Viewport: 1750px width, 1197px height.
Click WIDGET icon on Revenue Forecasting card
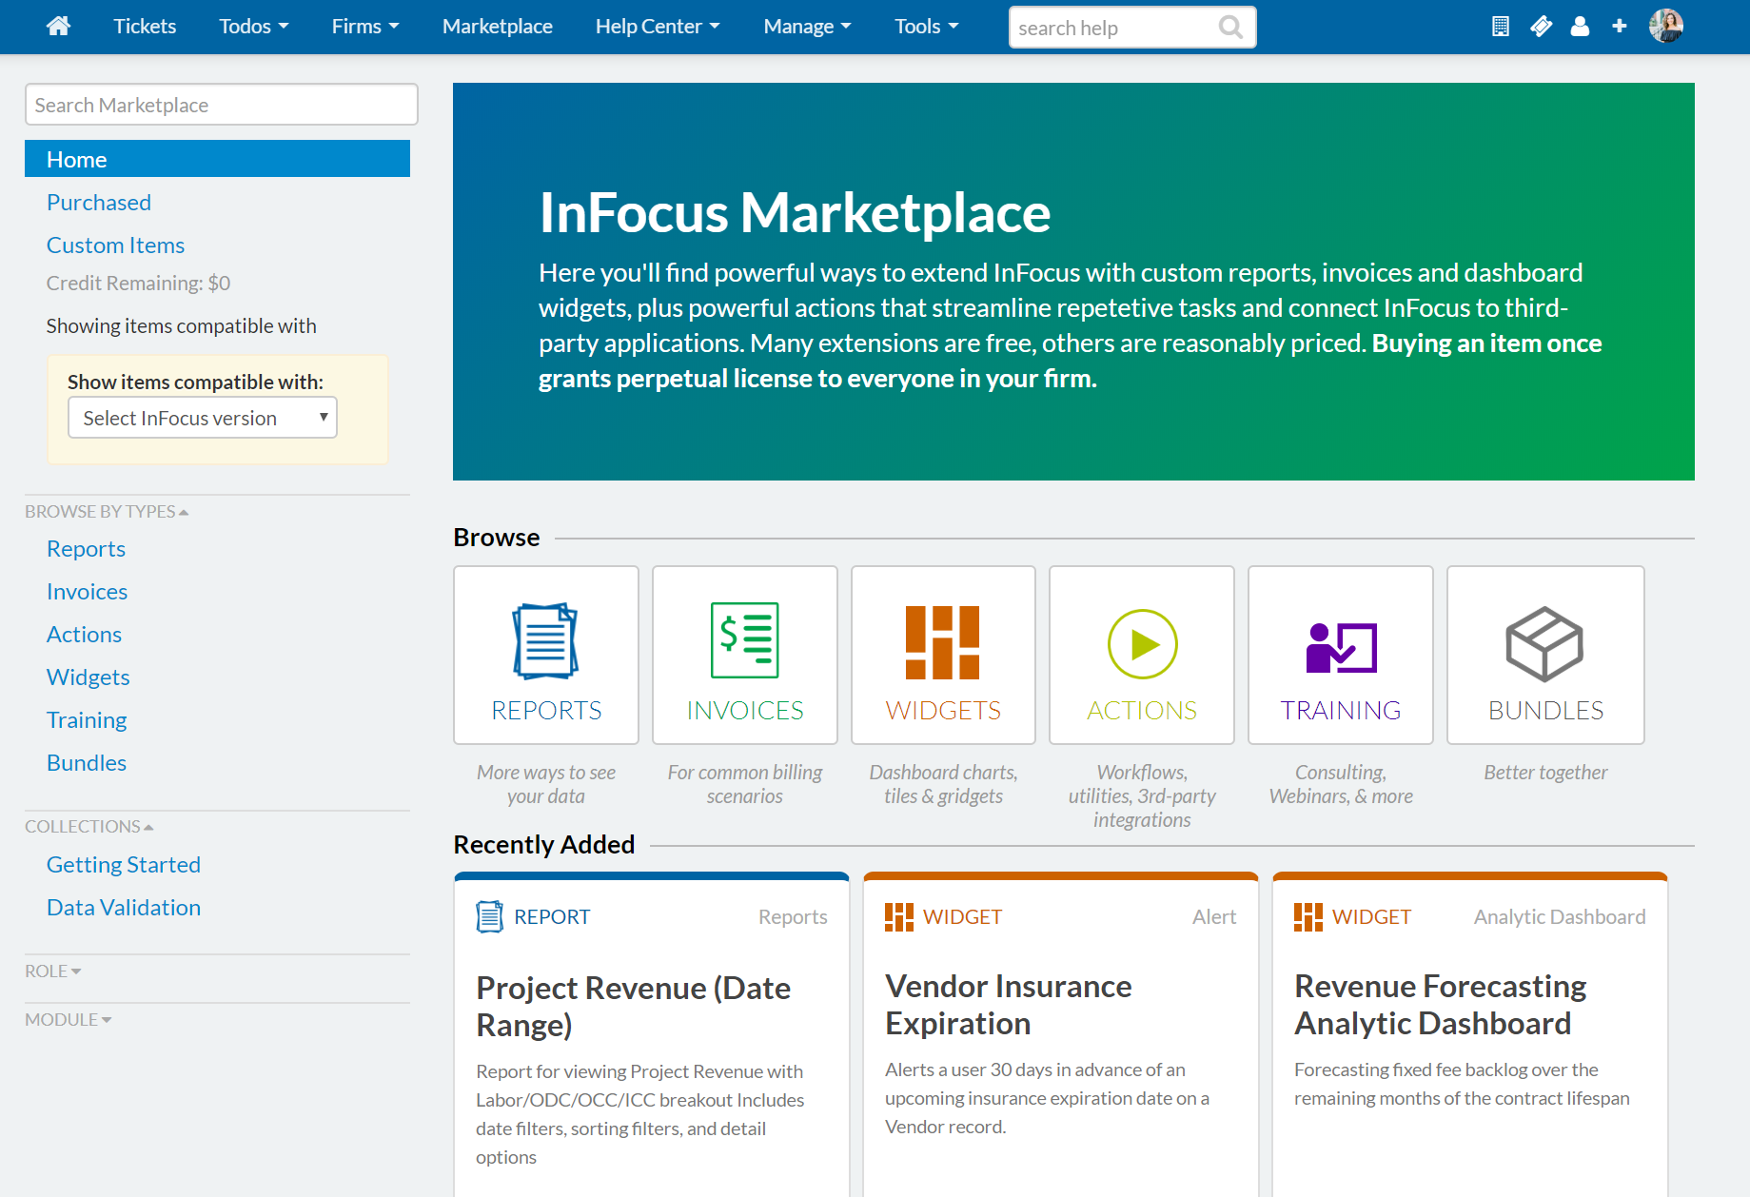click(1308, 917)
